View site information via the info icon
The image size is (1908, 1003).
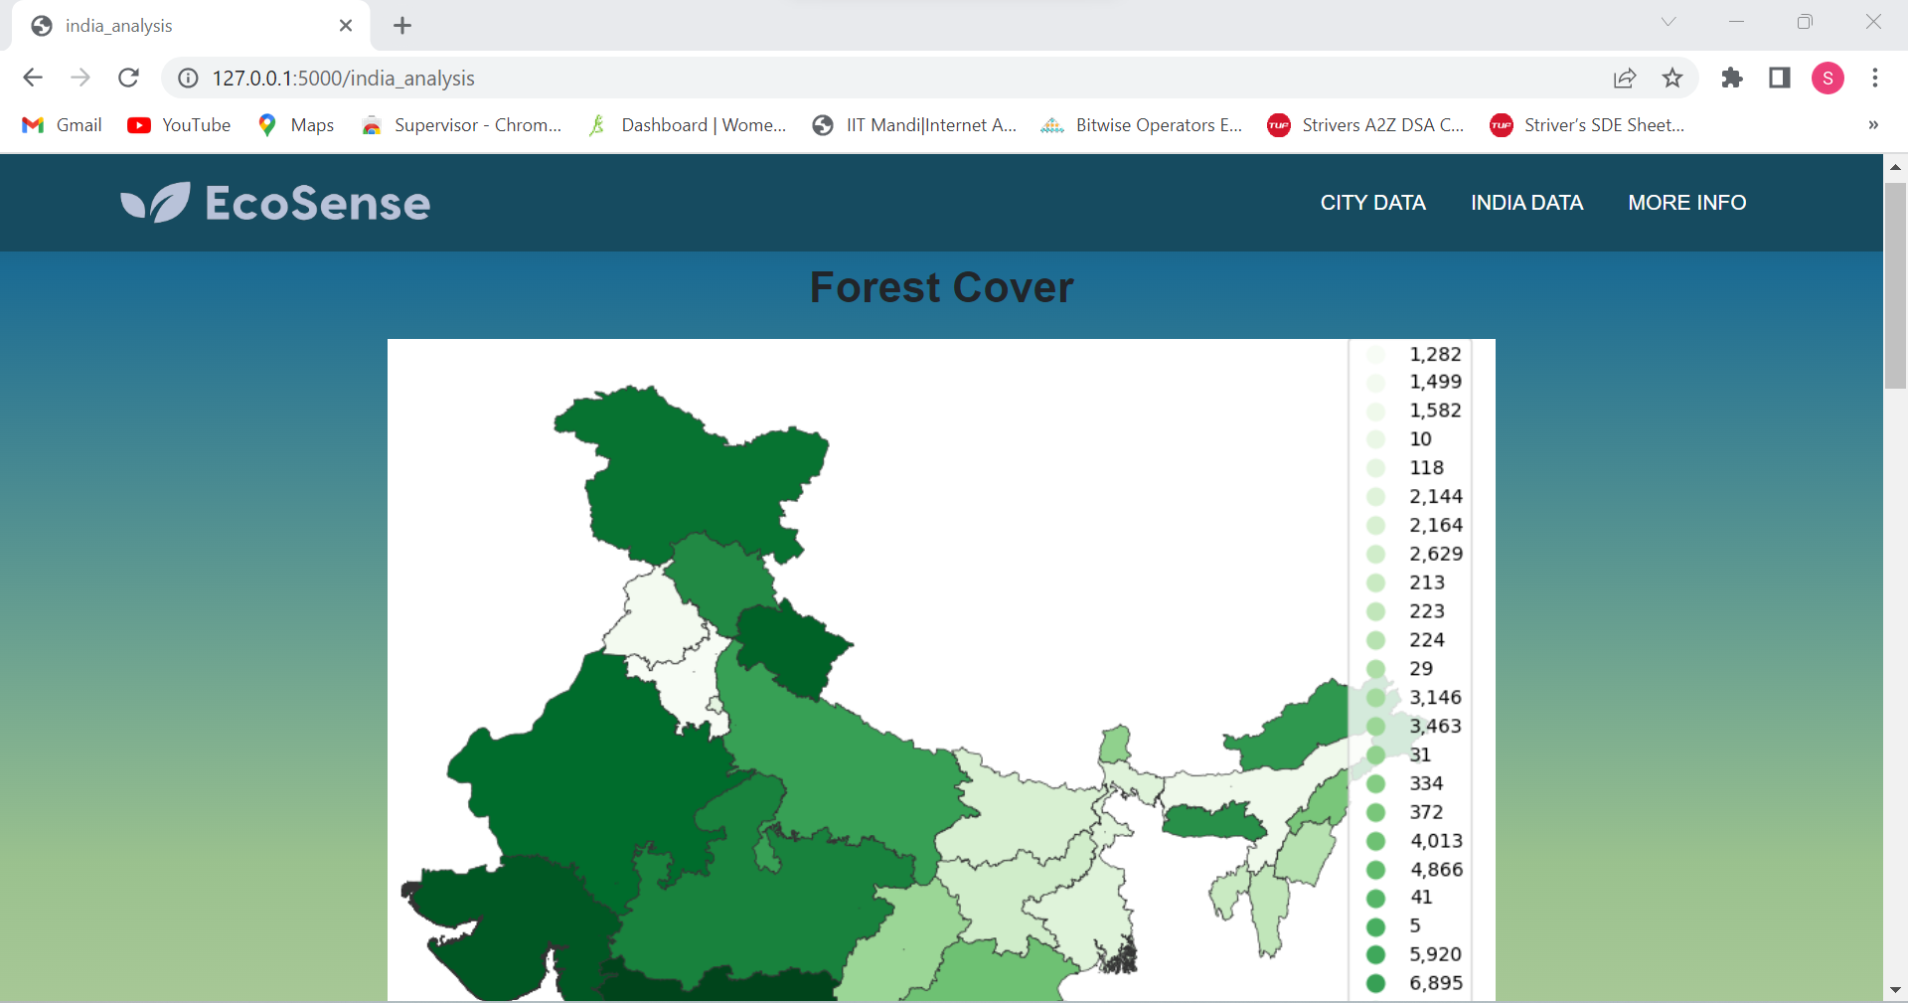[x=187, y=78]
